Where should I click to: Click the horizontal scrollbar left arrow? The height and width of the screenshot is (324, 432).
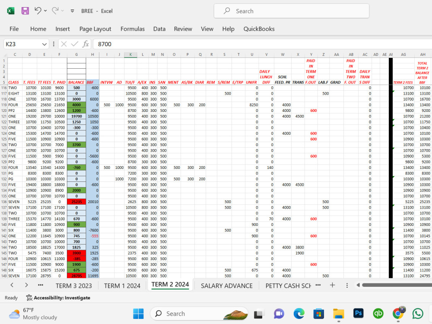(x=358, y=285)
